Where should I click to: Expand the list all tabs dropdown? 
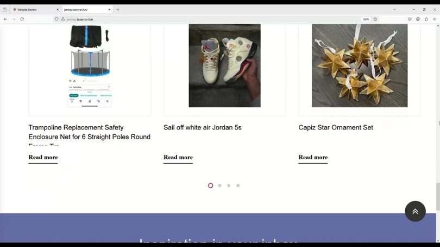coord(394,10)
